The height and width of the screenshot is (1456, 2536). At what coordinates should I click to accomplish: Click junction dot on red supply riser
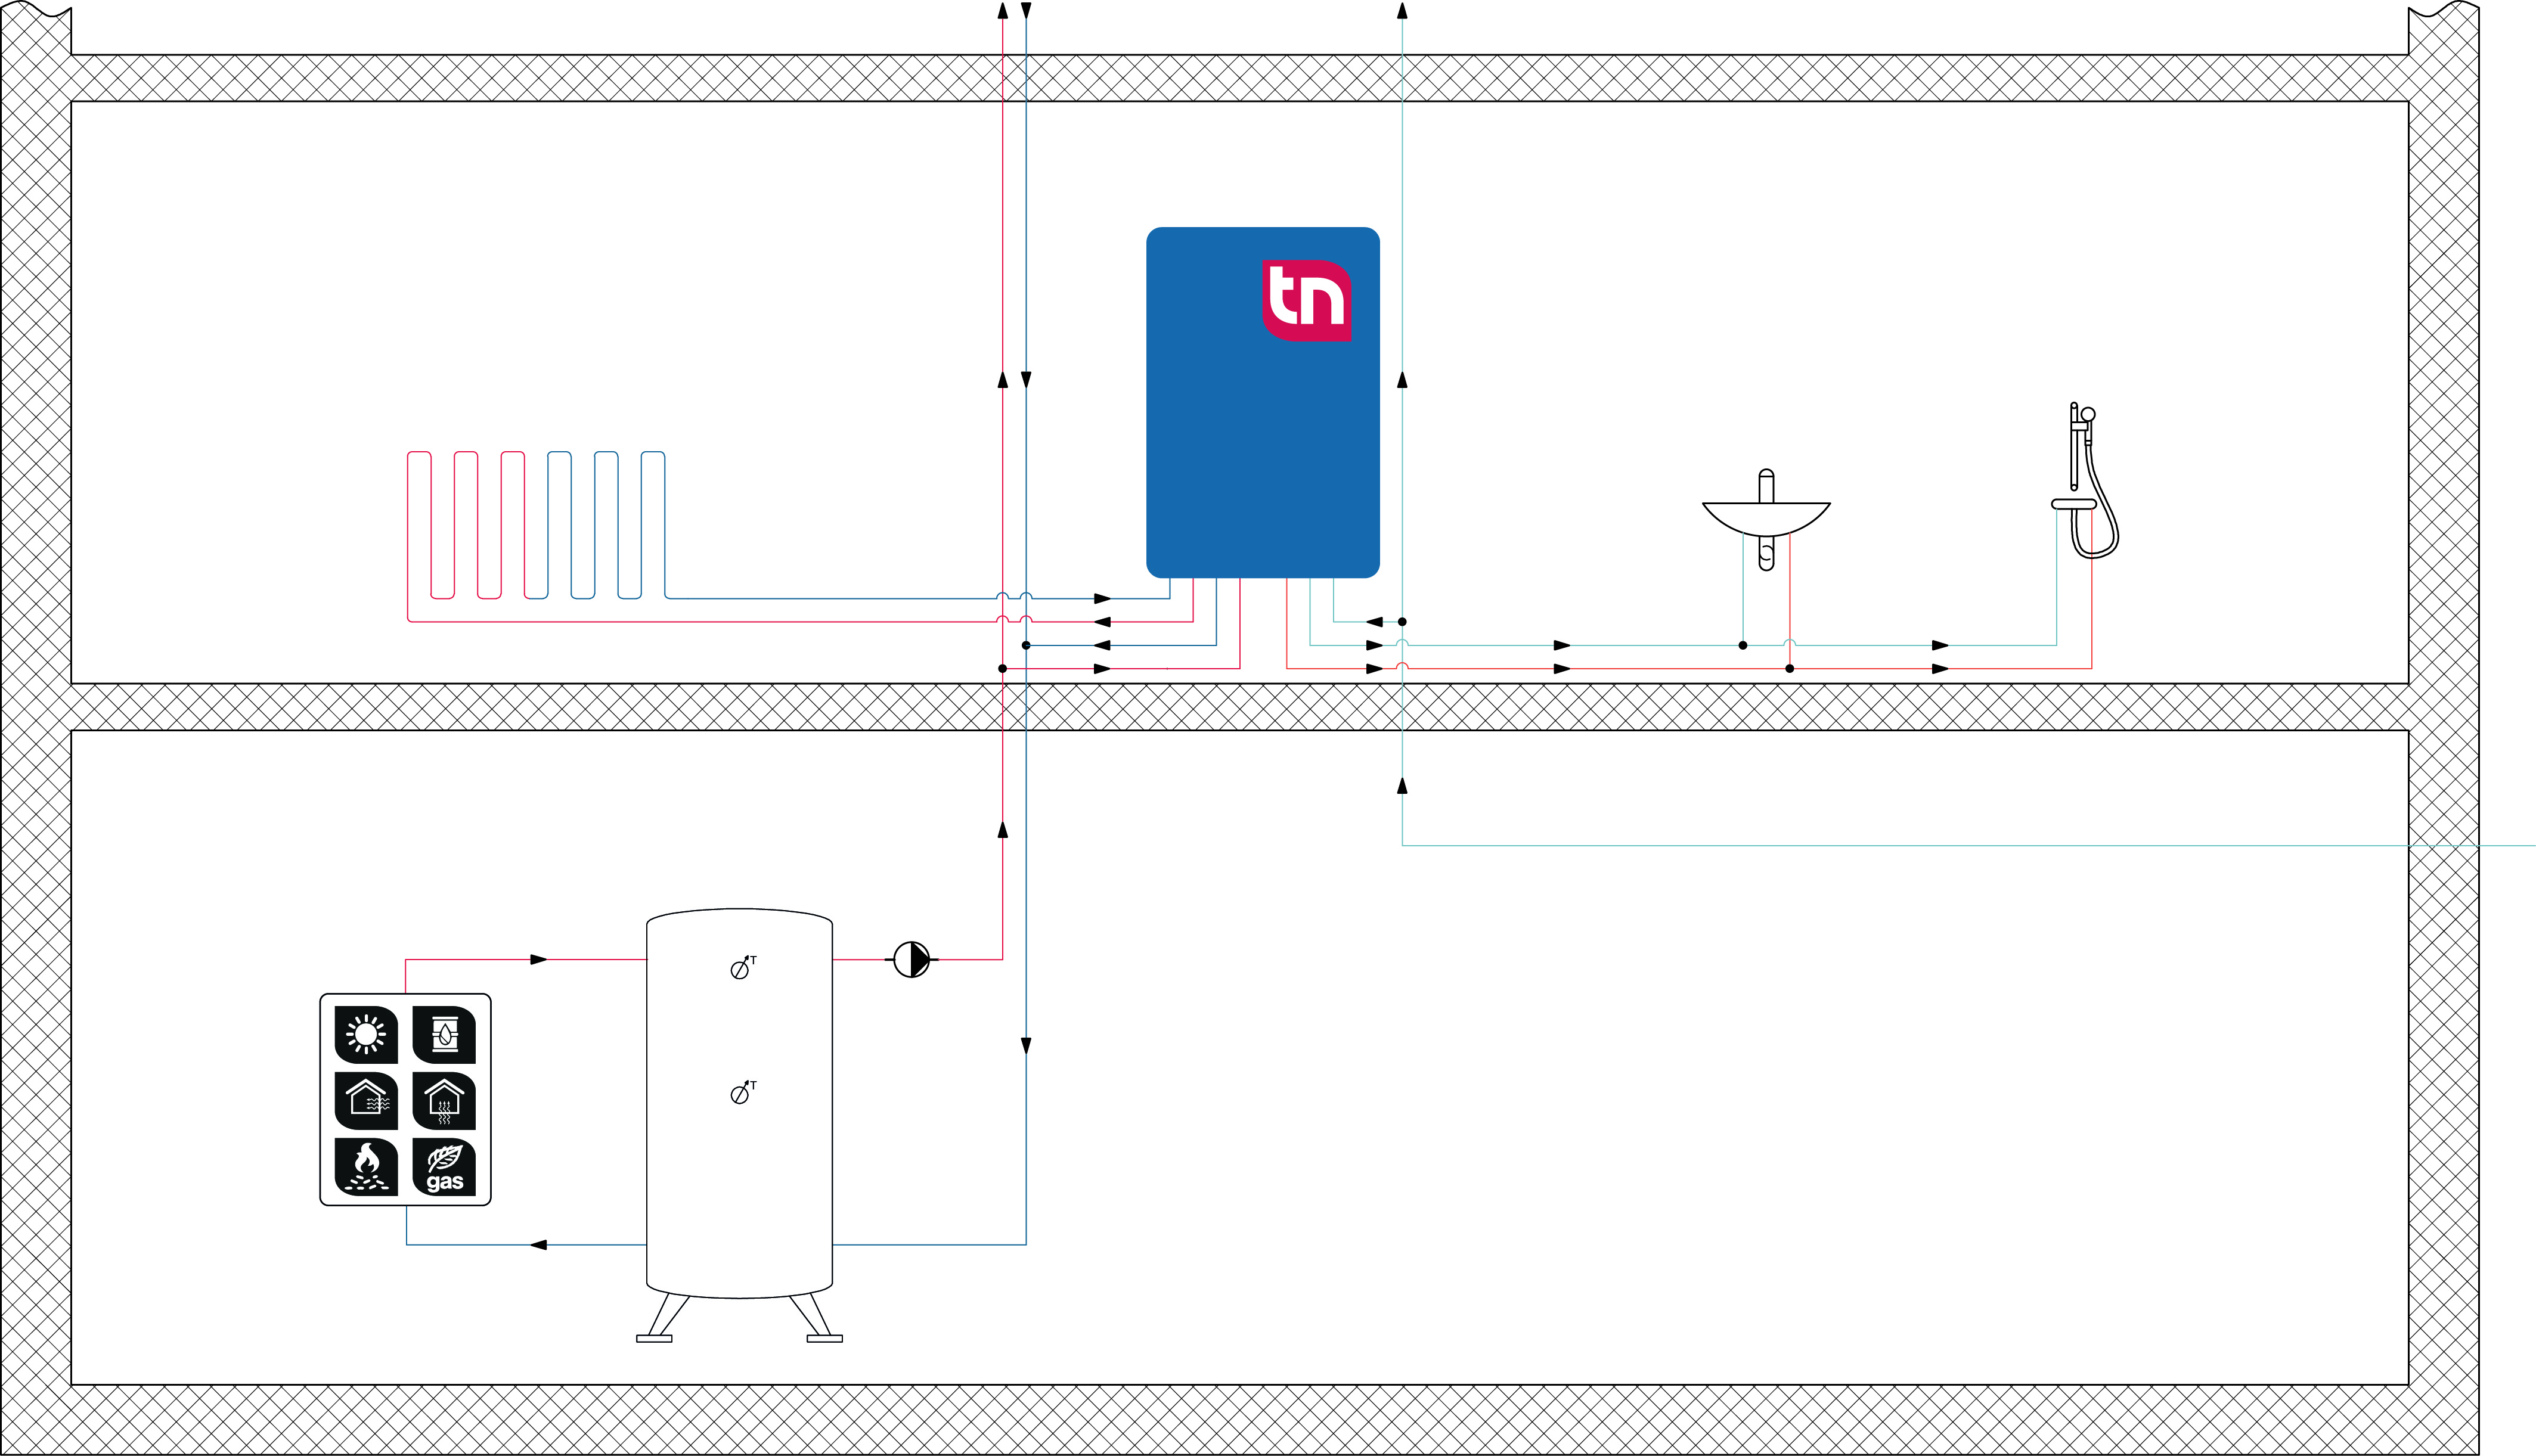[x=1002, y=668]
